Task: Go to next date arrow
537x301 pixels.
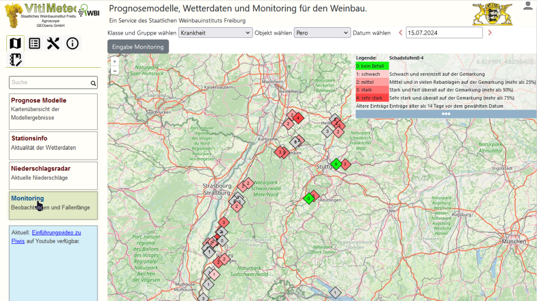Action: pyautogui.click(x=490, y=33)
